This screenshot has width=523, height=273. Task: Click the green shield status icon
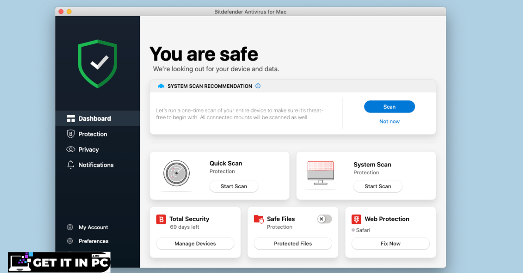click(x=98, y=64)
